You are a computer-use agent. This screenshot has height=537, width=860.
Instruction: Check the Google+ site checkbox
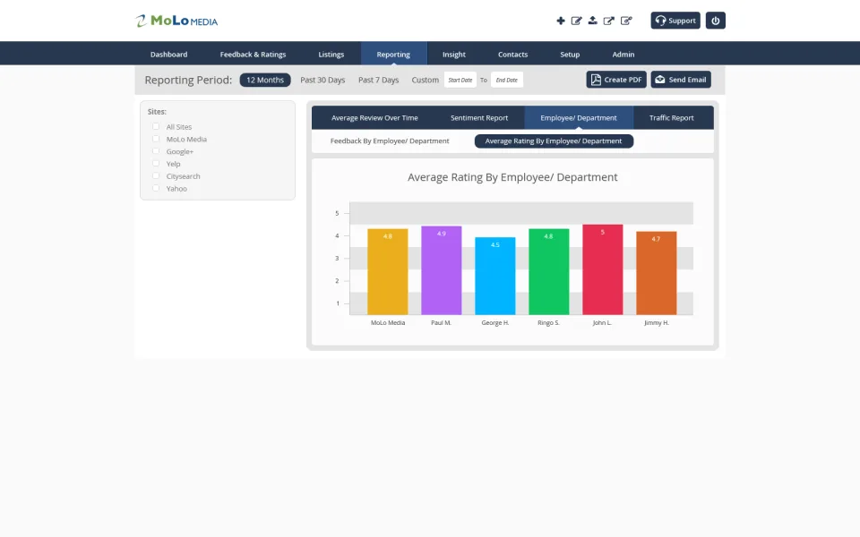pyautogui.click(x=156, y=151)
